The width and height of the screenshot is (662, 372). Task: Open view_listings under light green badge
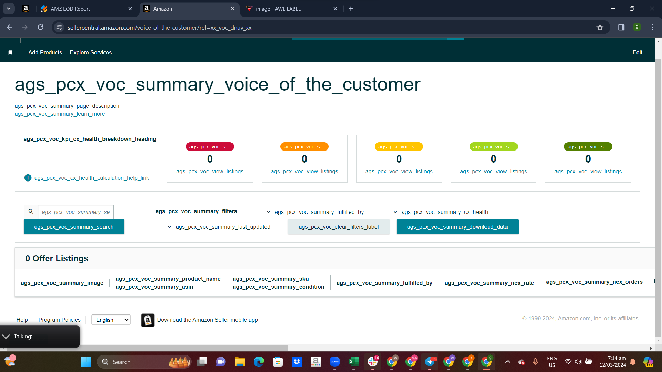[493, 171]
